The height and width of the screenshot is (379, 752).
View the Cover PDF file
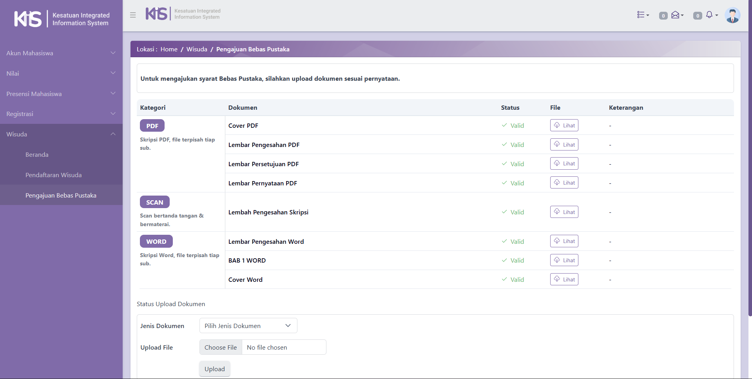pyautogui.click(x=564, y=125)
